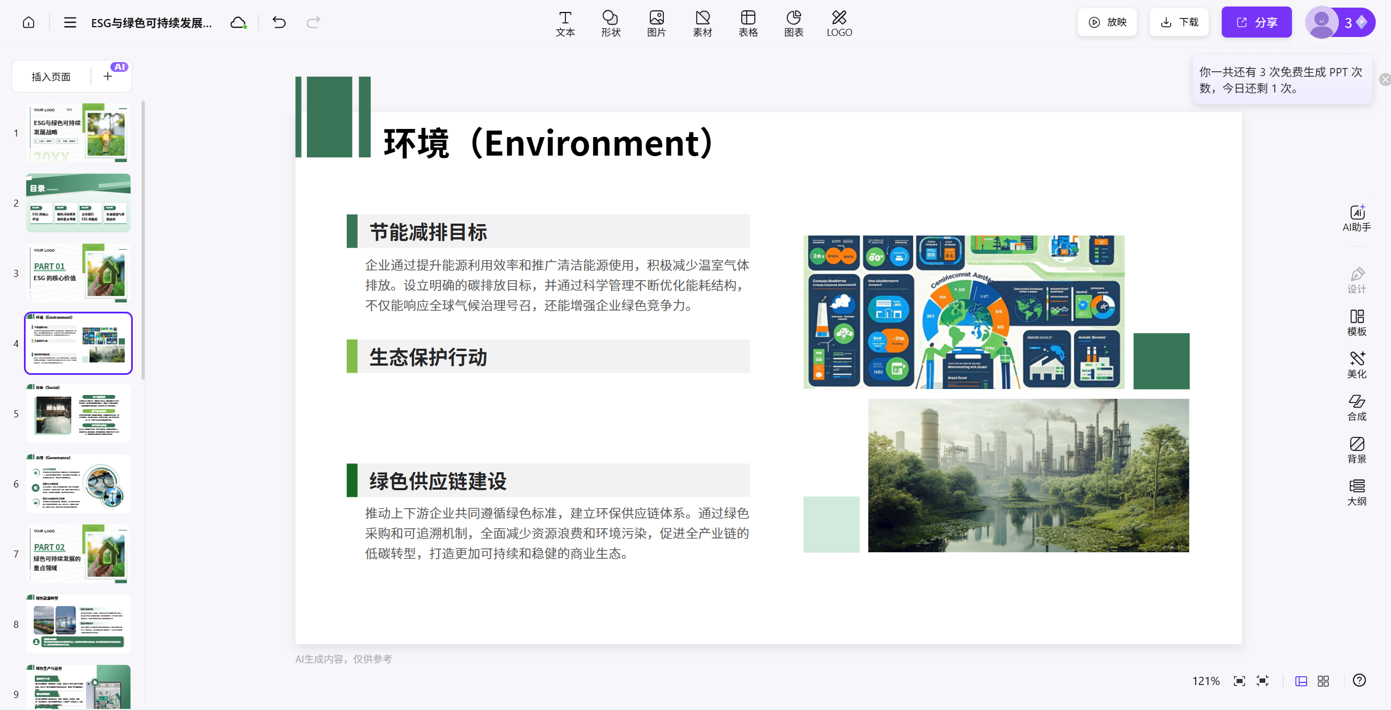Viewport: 1391px width, 710px height.
Task: Open the hamburger main menu
Action: tap(70, 22)
